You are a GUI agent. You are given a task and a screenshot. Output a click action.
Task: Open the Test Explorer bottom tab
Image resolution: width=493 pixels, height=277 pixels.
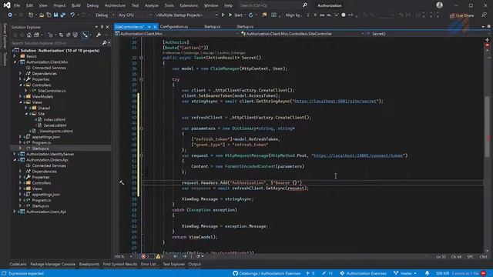[173, 264]
